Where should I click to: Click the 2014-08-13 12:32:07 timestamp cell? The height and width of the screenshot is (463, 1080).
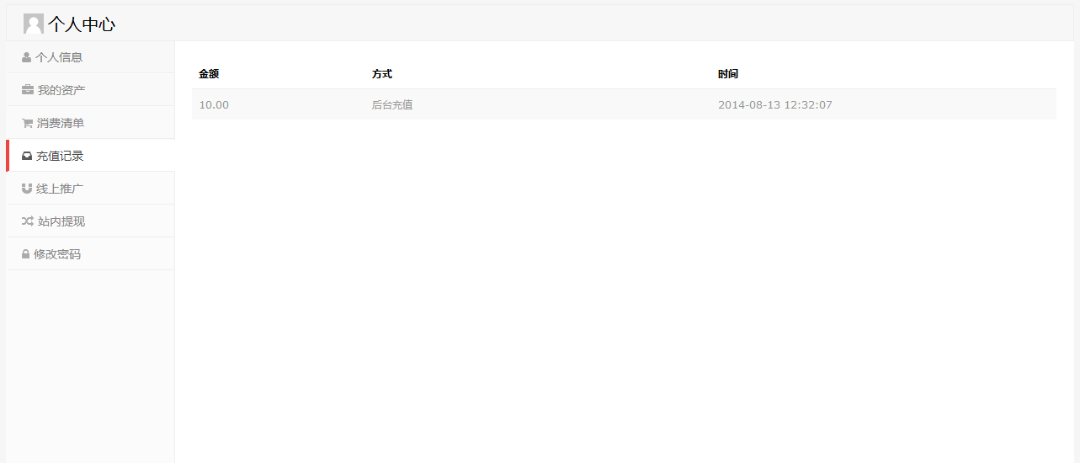point(774,105)
